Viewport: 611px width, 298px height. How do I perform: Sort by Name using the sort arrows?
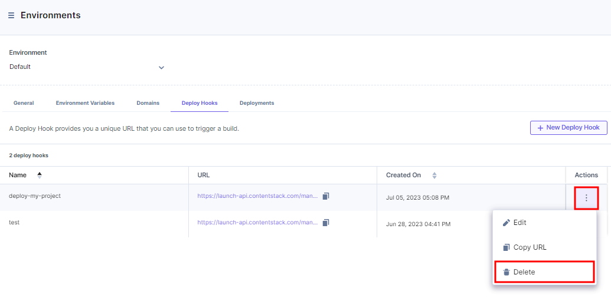[x=40, y=176]
